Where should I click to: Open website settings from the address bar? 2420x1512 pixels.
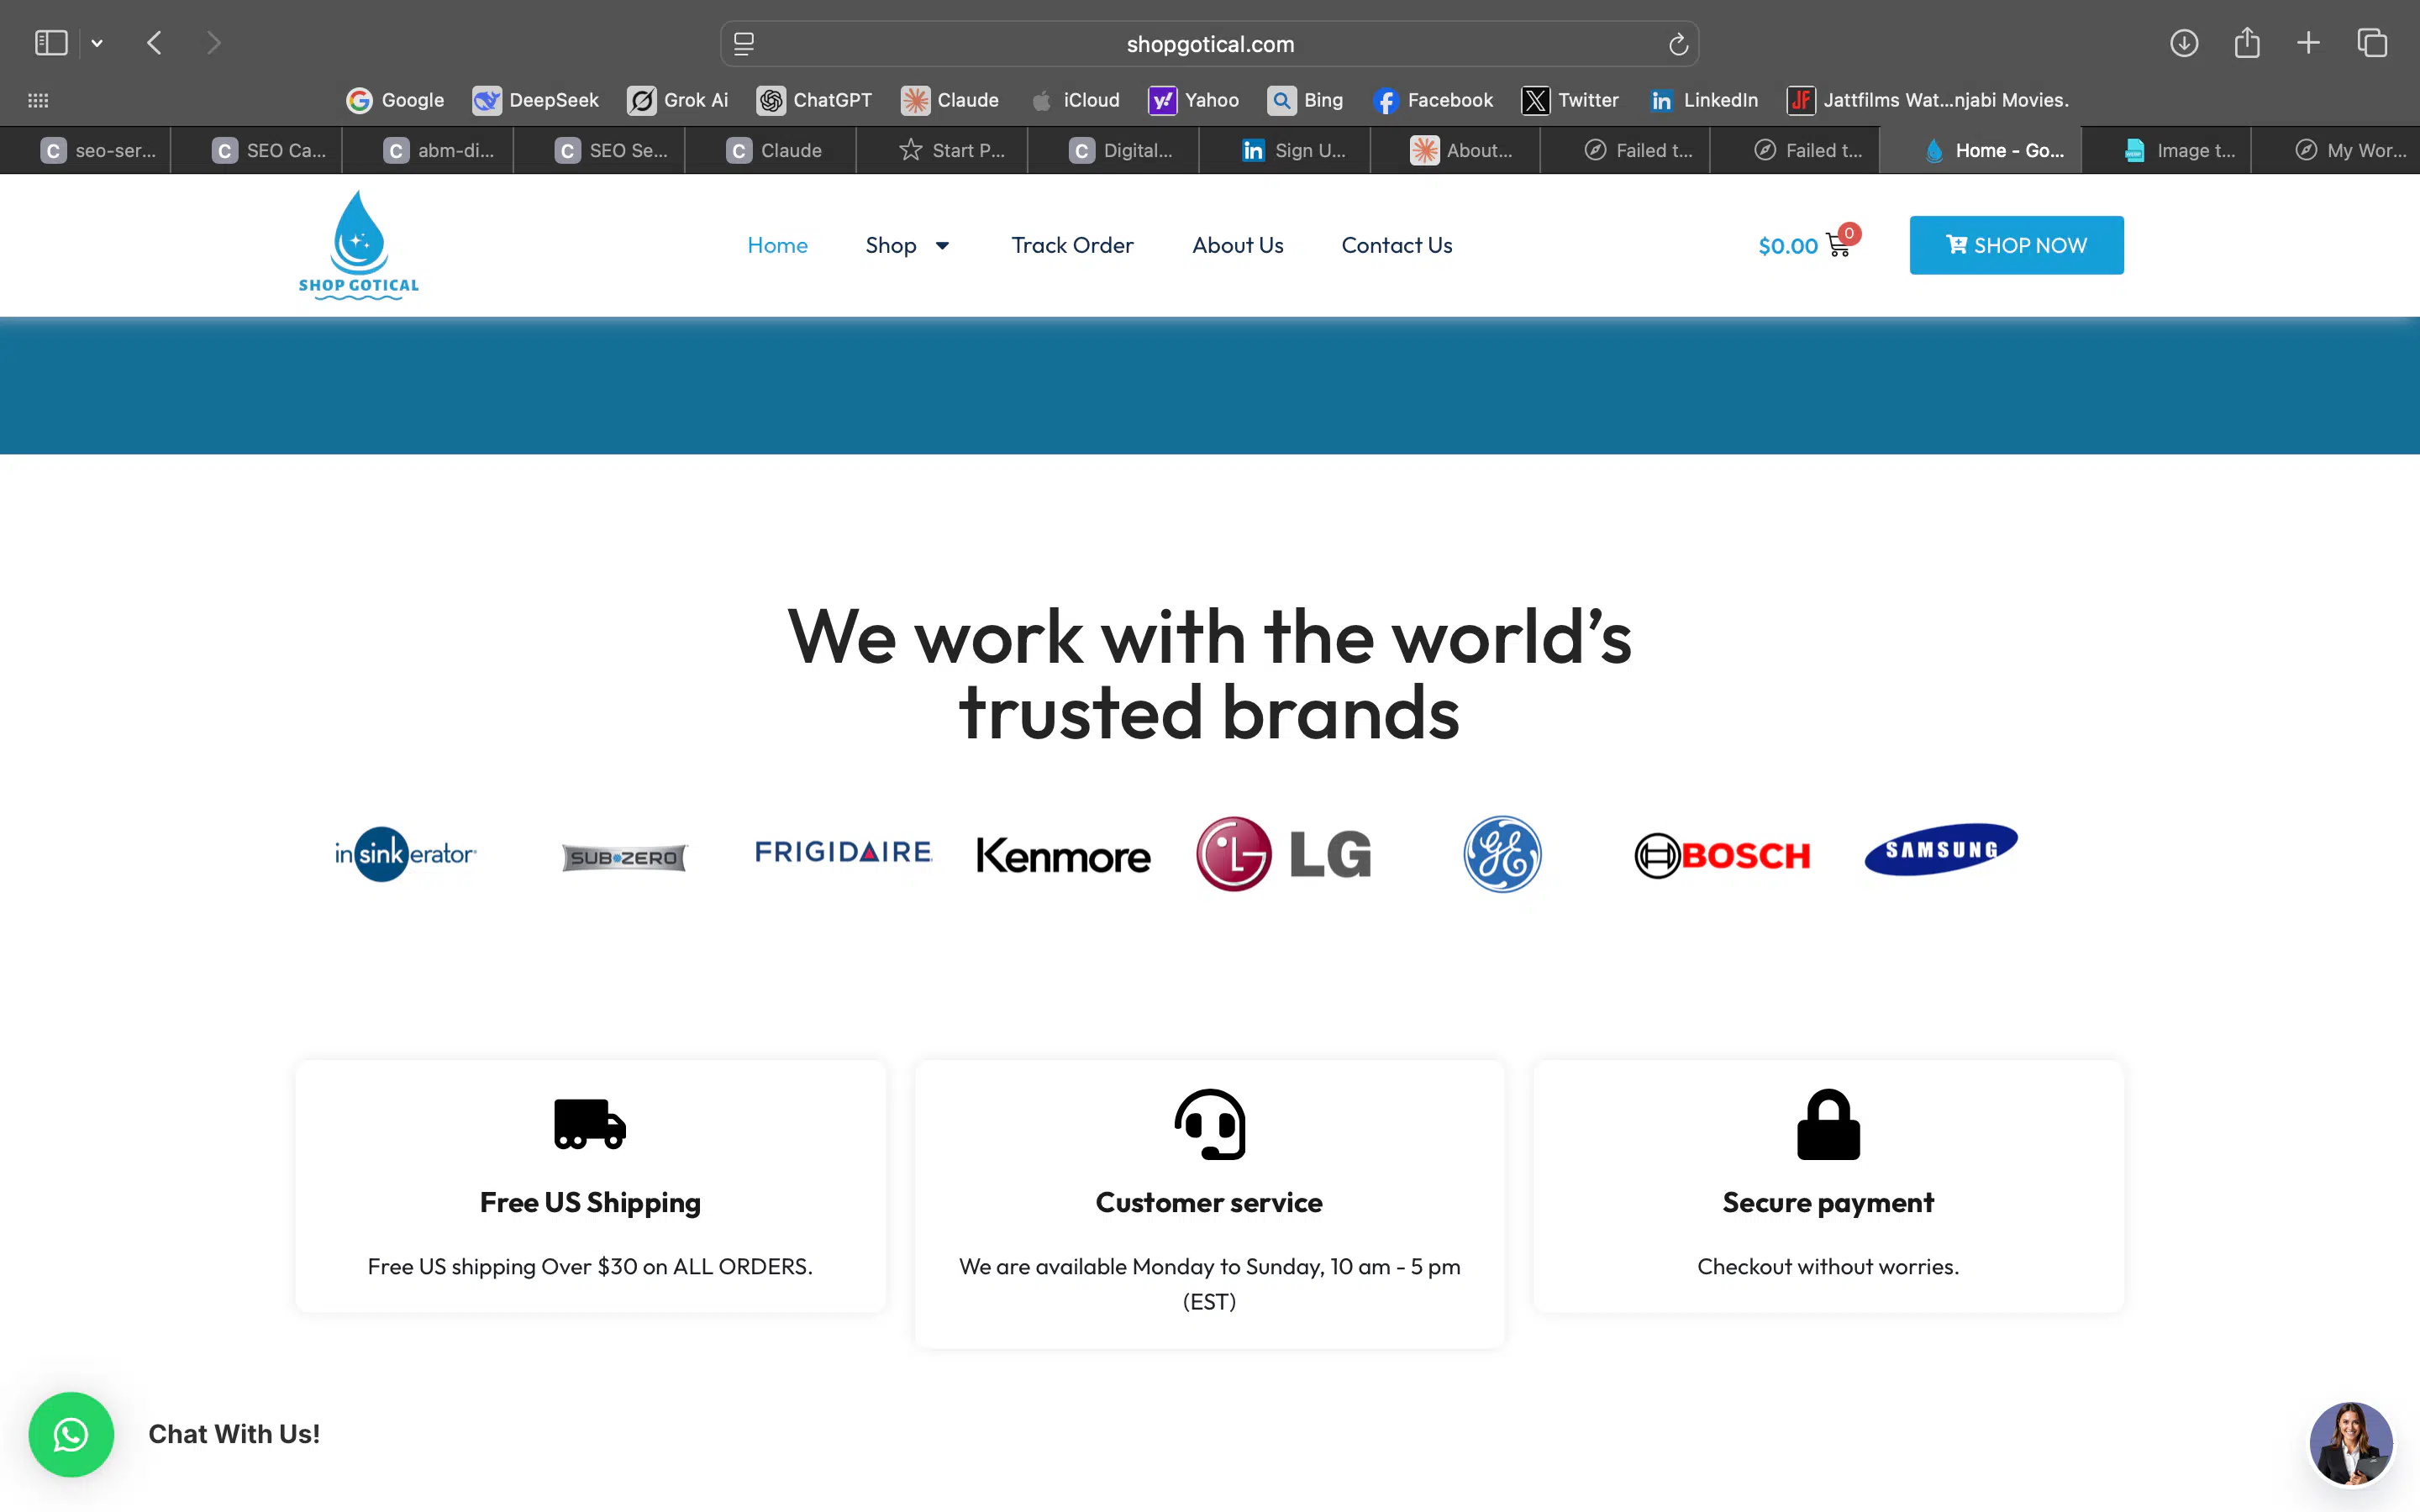tap(744, 43)
